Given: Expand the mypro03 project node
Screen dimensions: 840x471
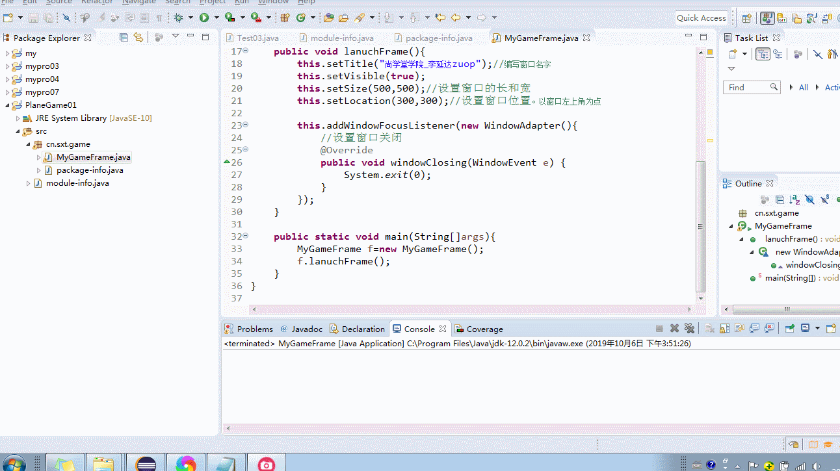Looking at the screenshot, I should [x=7, y=66].
